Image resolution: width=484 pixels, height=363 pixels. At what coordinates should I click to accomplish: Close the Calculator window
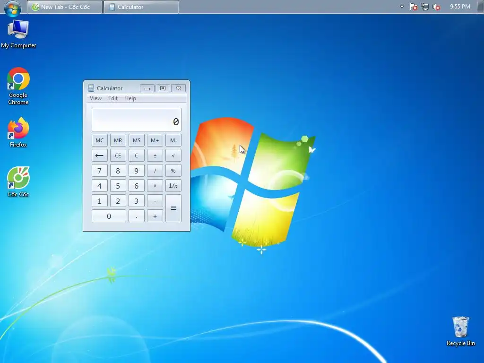178,88
